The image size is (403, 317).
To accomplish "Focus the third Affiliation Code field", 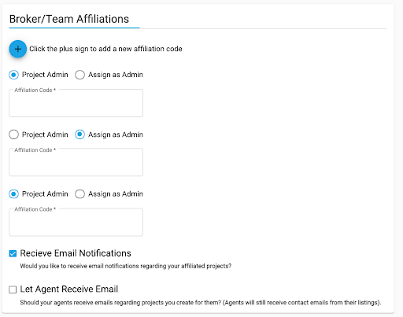I will pos(76,222).
